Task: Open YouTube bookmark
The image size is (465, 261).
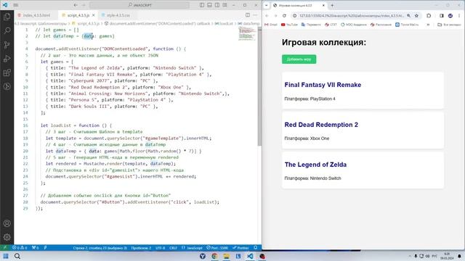Action: coord(289,25)
